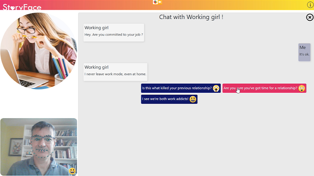Viewport: 314px width, 176px height.
Task: Click first "Working girl" sender name
Action: 97,28
